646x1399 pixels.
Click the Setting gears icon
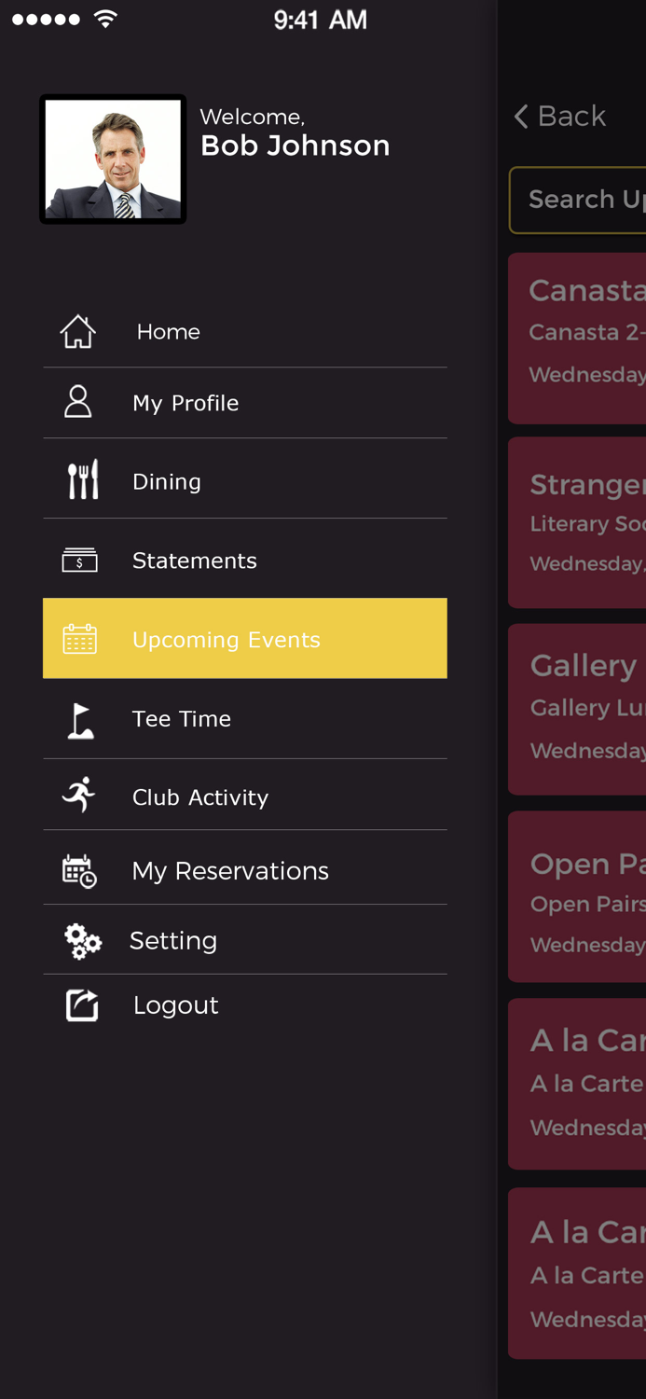82,941
